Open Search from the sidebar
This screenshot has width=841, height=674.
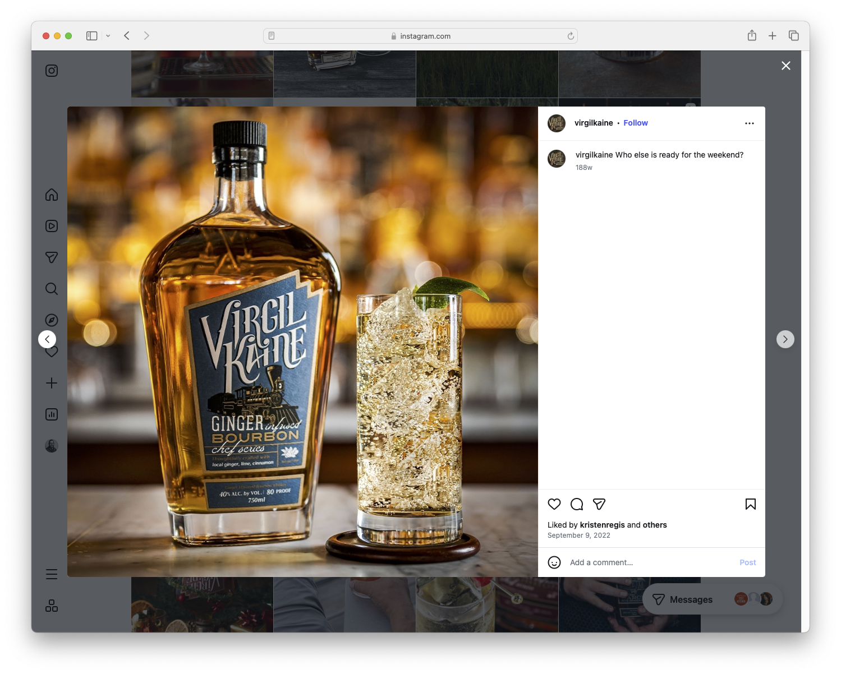[52, 289]
